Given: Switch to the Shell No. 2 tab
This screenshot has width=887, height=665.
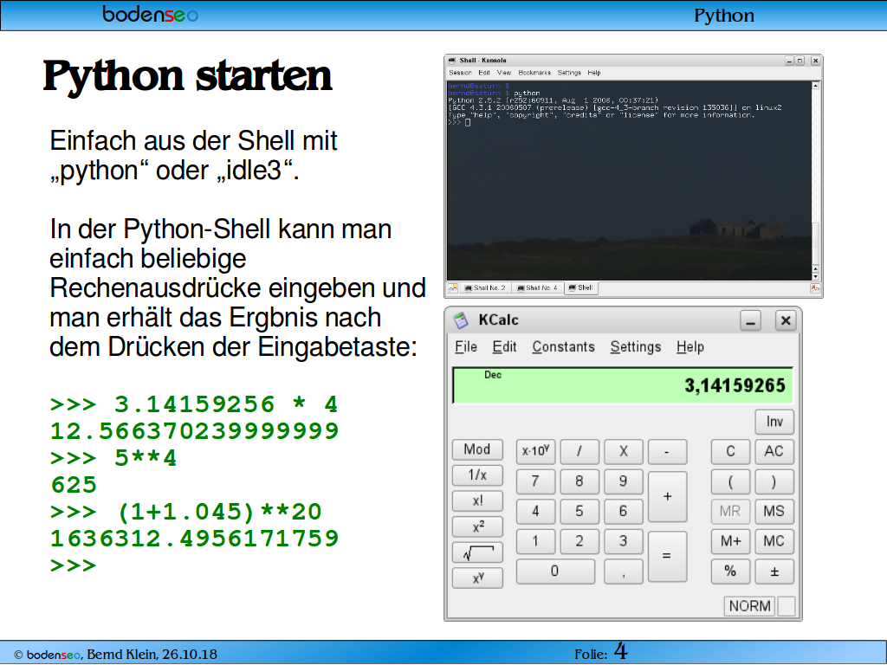Looking at the screenshot, I should (485, 287).
